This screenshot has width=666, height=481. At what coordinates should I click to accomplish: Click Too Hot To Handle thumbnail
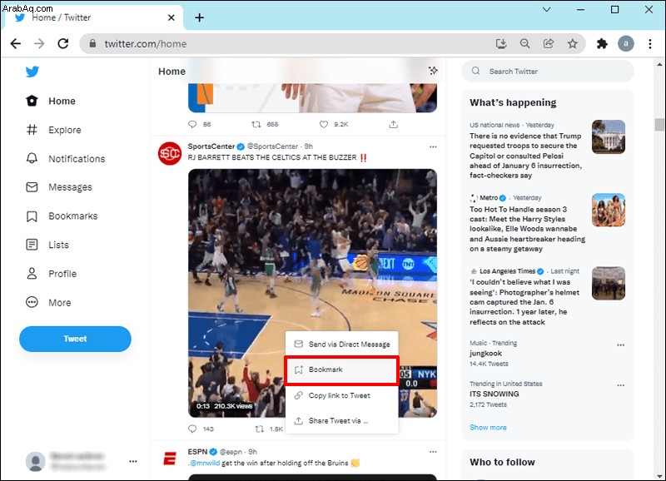[609, 211]
